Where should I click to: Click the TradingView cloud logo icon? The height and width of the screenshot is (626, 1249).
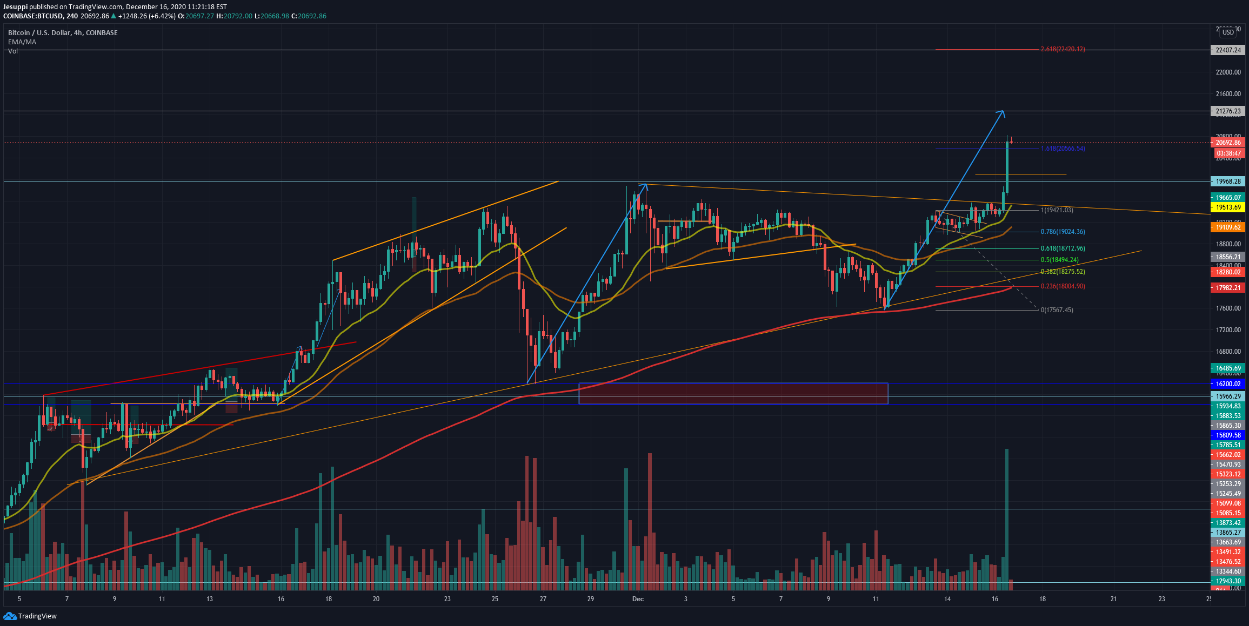(10, 616)
